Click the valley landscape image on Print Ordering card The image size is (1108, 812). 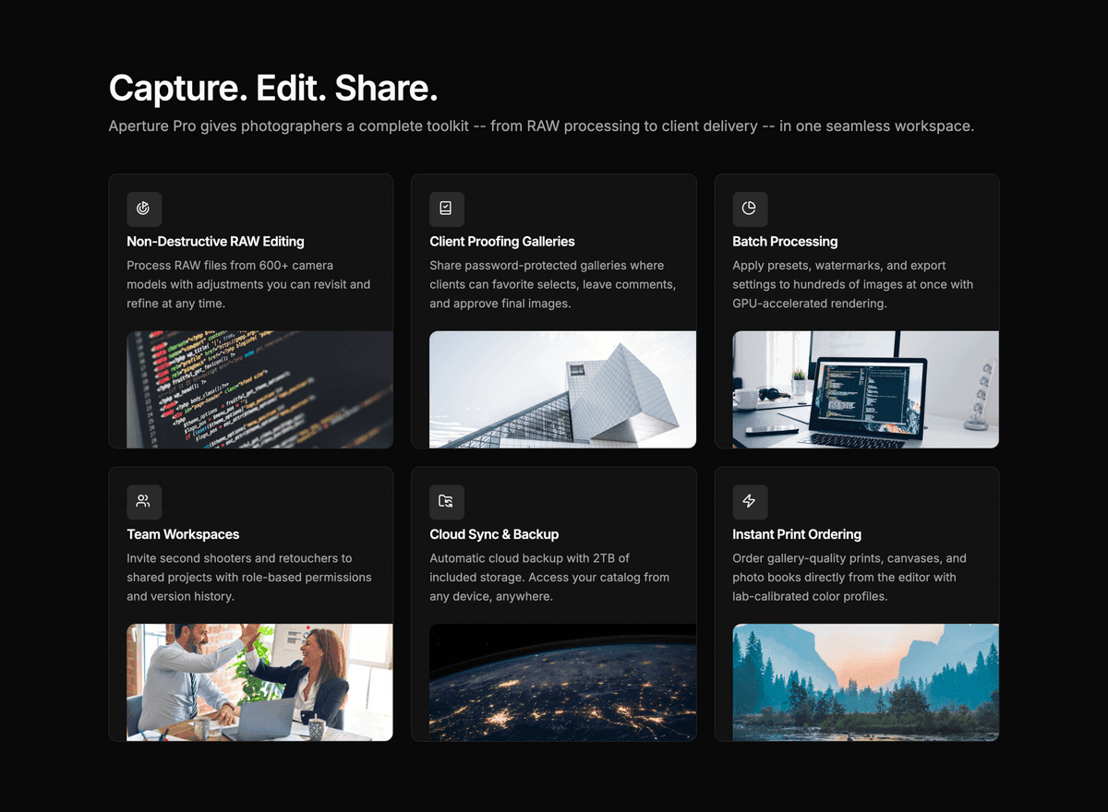(x=865, y=682)
